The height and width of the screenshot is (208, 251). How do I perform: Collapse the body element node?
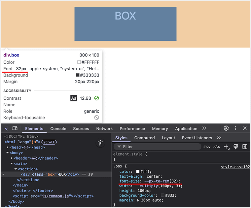(x=7, y=153)
